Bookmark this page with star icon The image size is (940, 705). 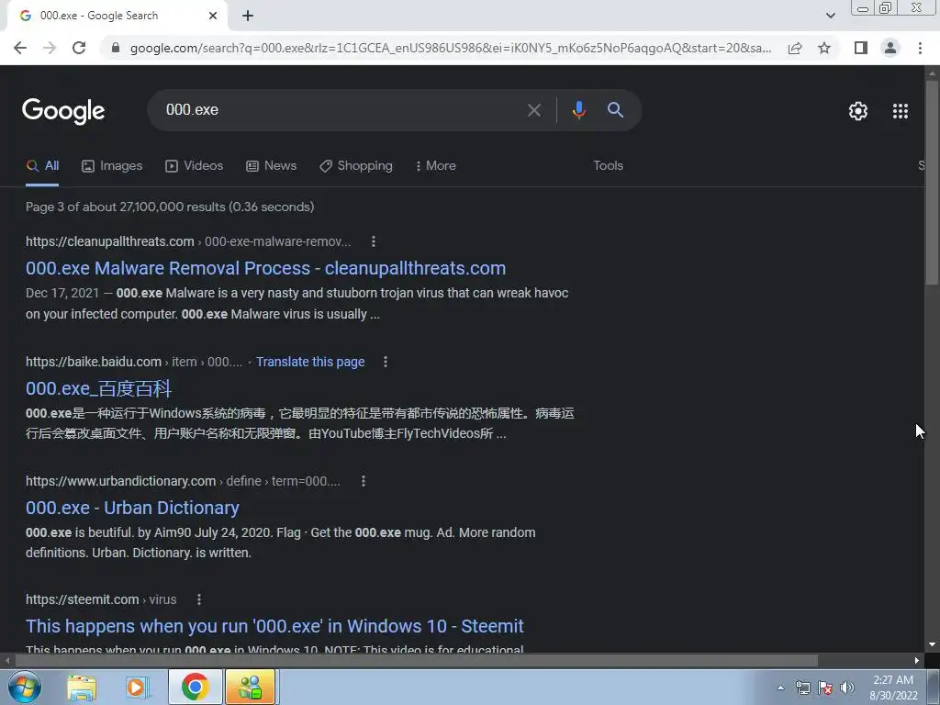tap(824, 48)
